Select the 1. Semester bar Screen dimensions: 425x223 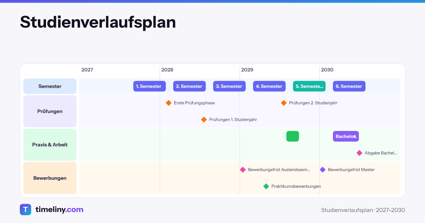click(149, 86)
